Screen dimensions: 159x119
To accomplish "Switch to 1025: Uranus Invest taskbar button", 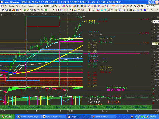I will click(x=53, y=117).
